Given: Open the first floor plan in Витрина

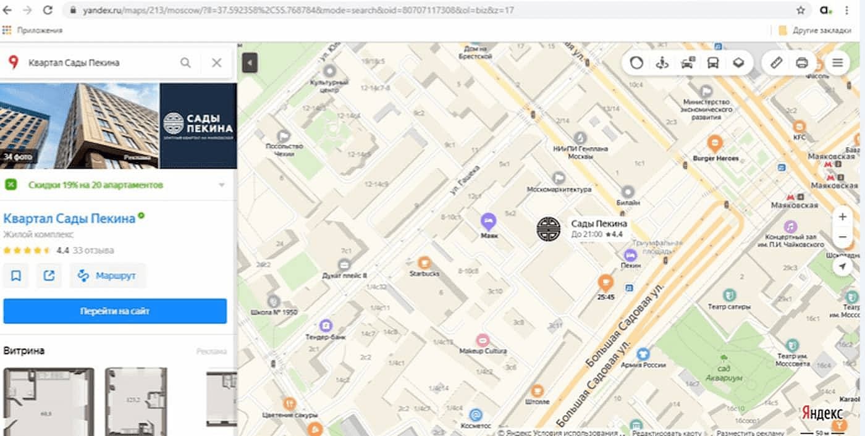Looking at the screenshot, I should (49, 401).
